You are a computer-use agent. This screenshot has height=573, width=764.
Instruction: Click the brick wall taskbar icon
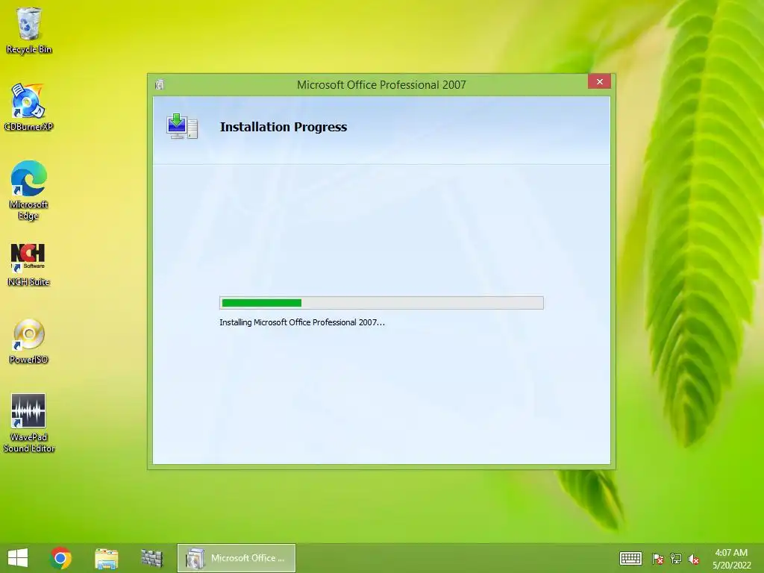[151, 558]
